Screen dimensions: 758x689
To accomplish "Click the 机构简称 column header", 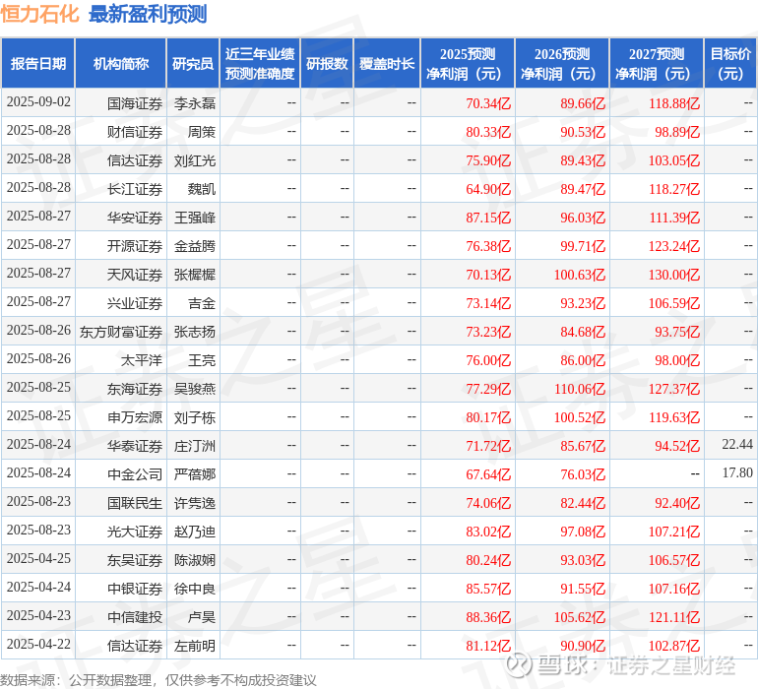I will (121, 63).
